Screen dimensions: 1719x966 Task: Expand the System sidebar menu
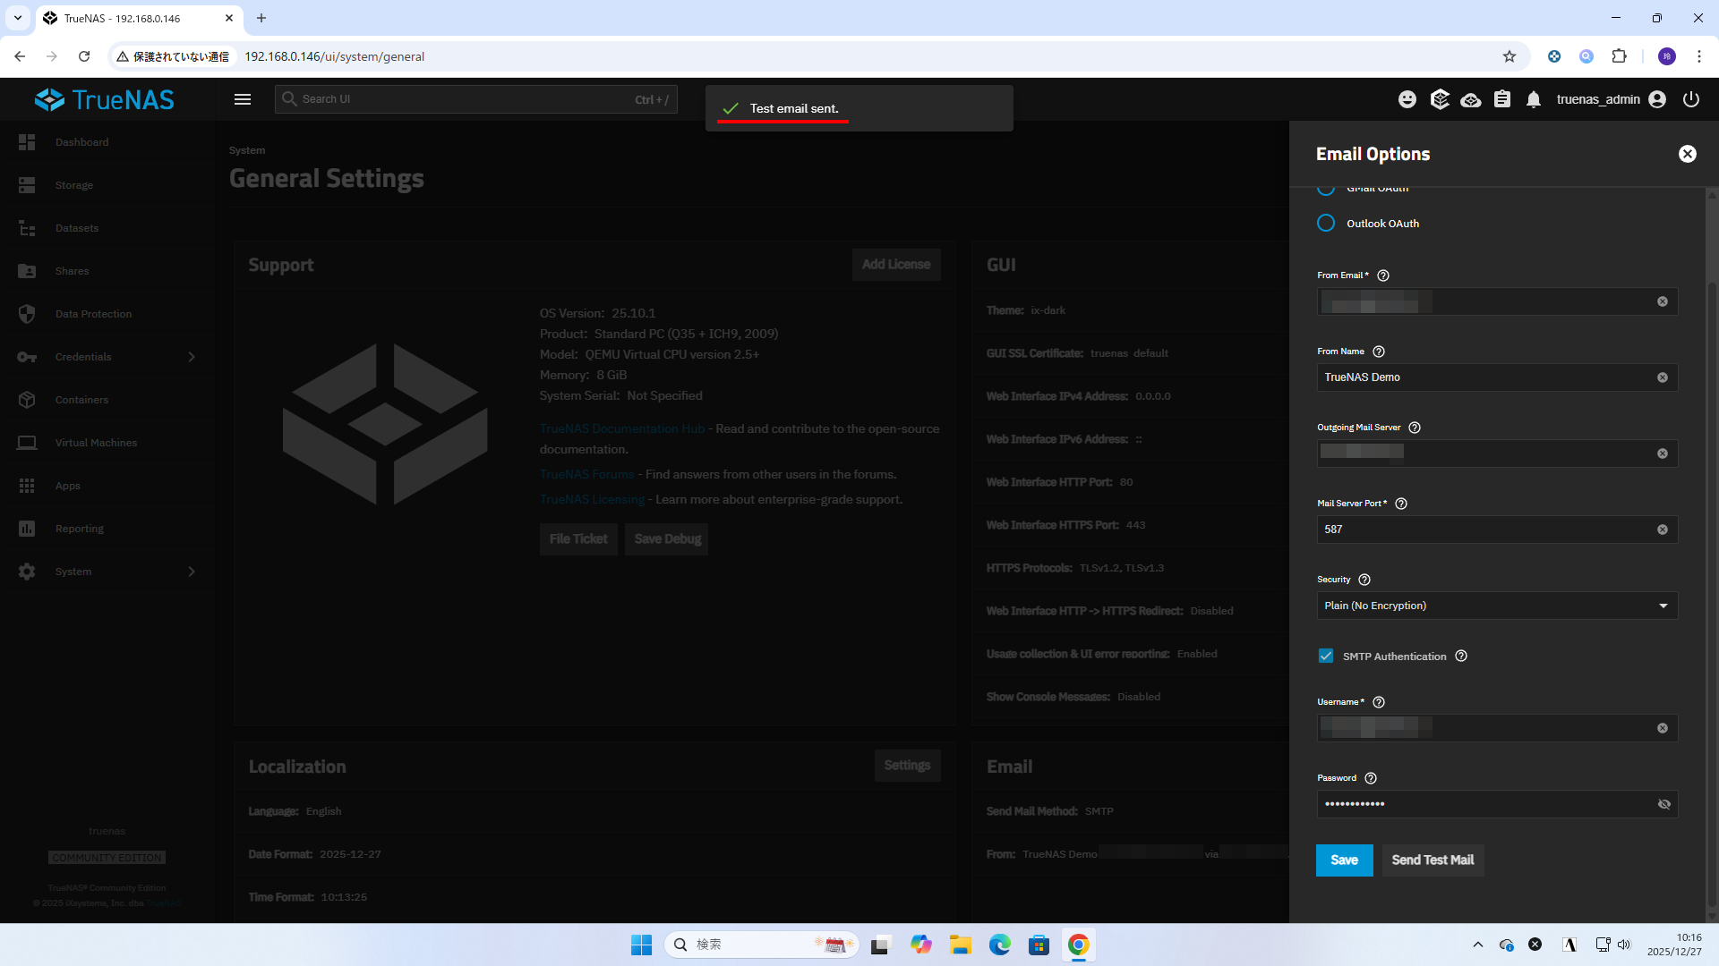click(x=107, y=572)
